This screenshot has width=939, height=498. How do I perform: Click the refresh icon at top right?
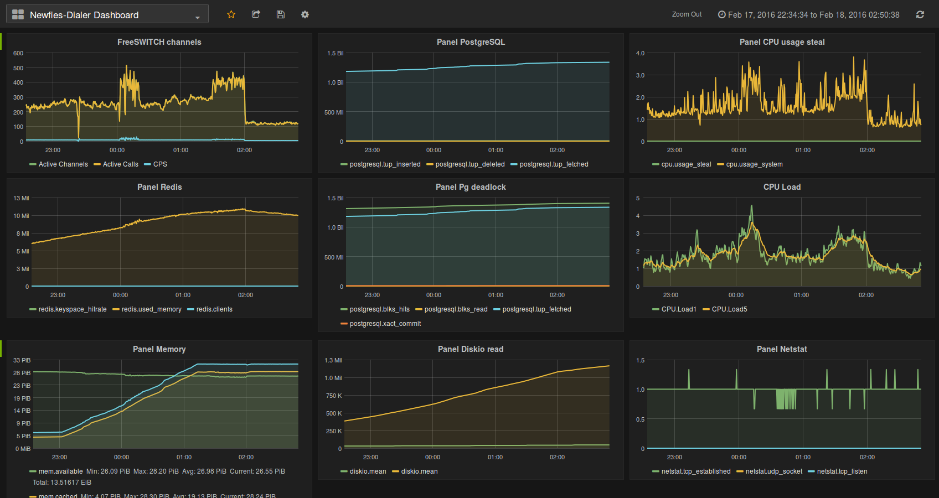[920, 15]
